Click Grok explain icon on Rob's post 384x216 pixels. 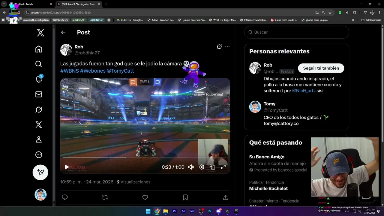pyautogui.click(x=219, y=46)
